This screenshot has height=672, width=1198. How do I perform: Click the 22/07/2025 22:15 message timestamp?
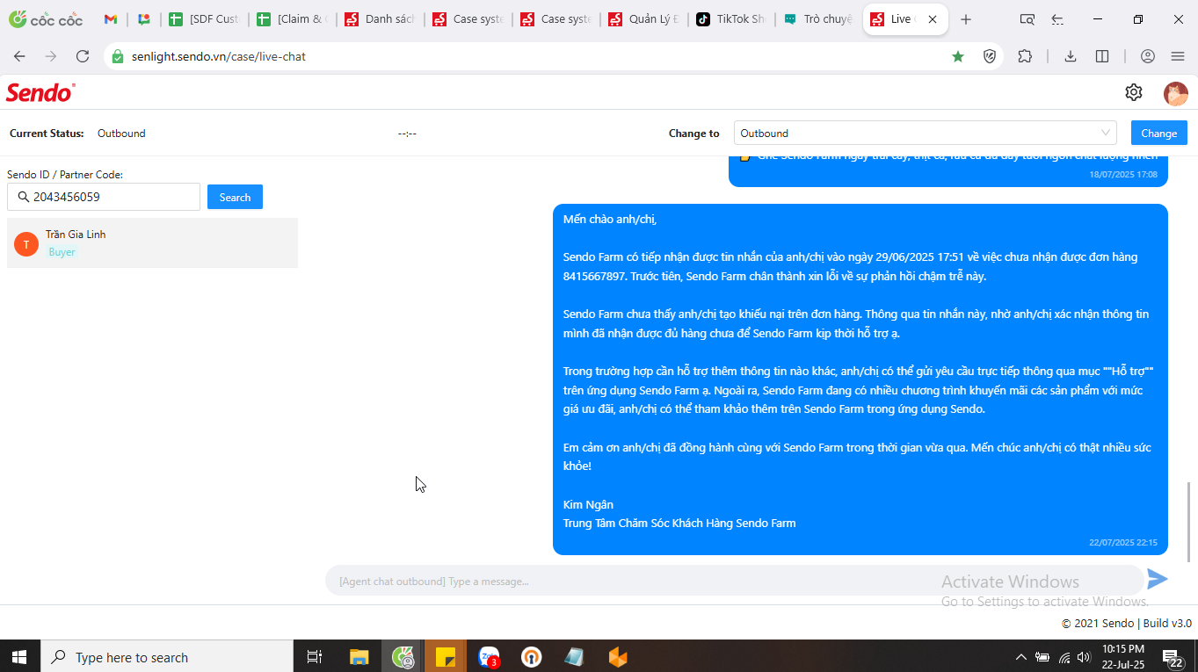click(1123, 542)
